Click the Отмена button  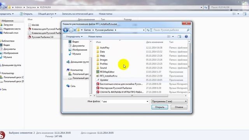coord(179,107)
